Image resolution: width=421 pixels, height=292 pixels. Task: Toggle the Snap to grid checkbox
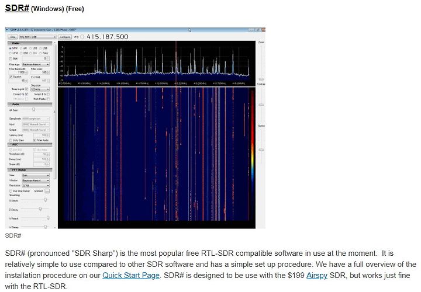pyautogui.click(x=26, y=89)
